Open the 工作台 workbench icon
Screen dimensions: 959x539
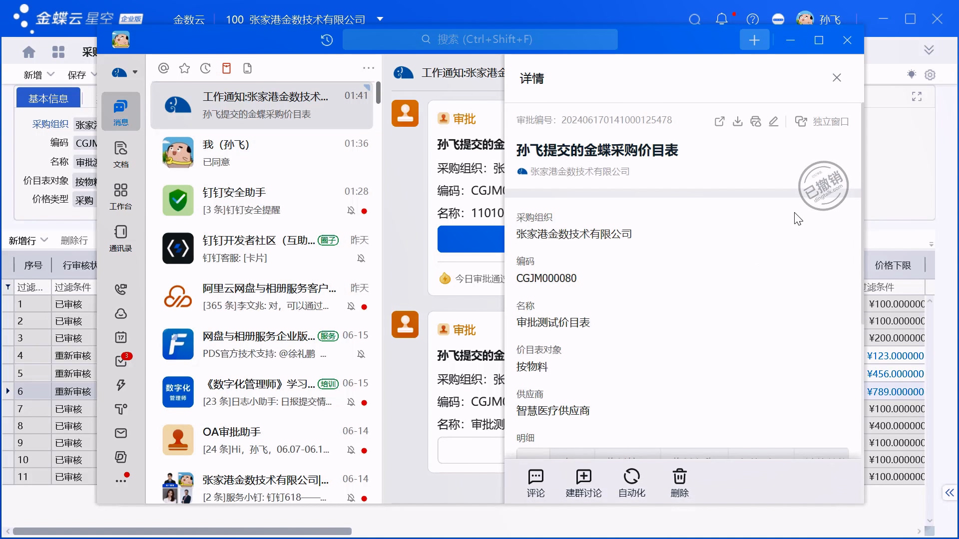pos(120,196)
